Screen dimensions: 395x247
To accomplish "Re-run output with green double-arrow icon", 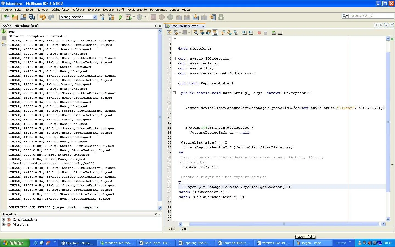I will tap(4, 32).
